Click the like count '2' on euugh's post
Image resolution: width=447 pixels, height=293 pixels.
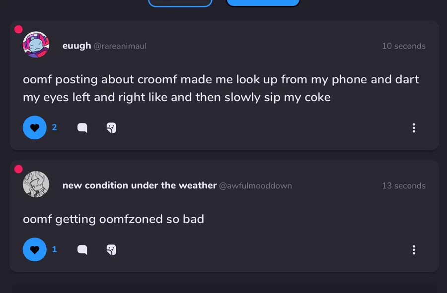tap(54, 127)
